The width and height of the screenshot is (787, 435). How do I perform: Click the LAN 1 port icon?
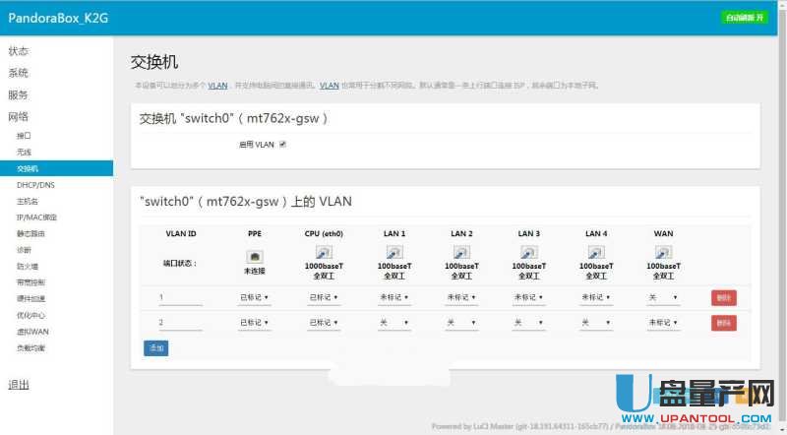point(394,253)
